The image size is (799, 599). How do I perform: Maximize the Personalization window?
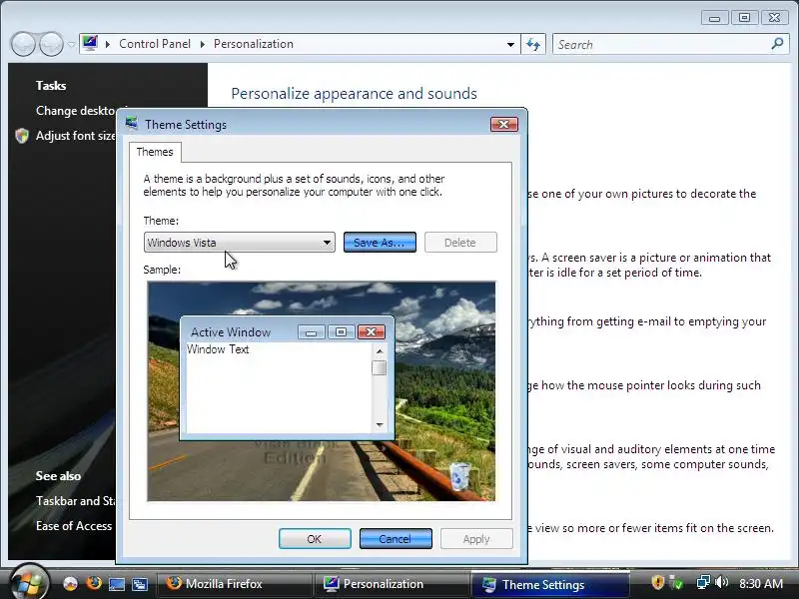click(744, 18)
